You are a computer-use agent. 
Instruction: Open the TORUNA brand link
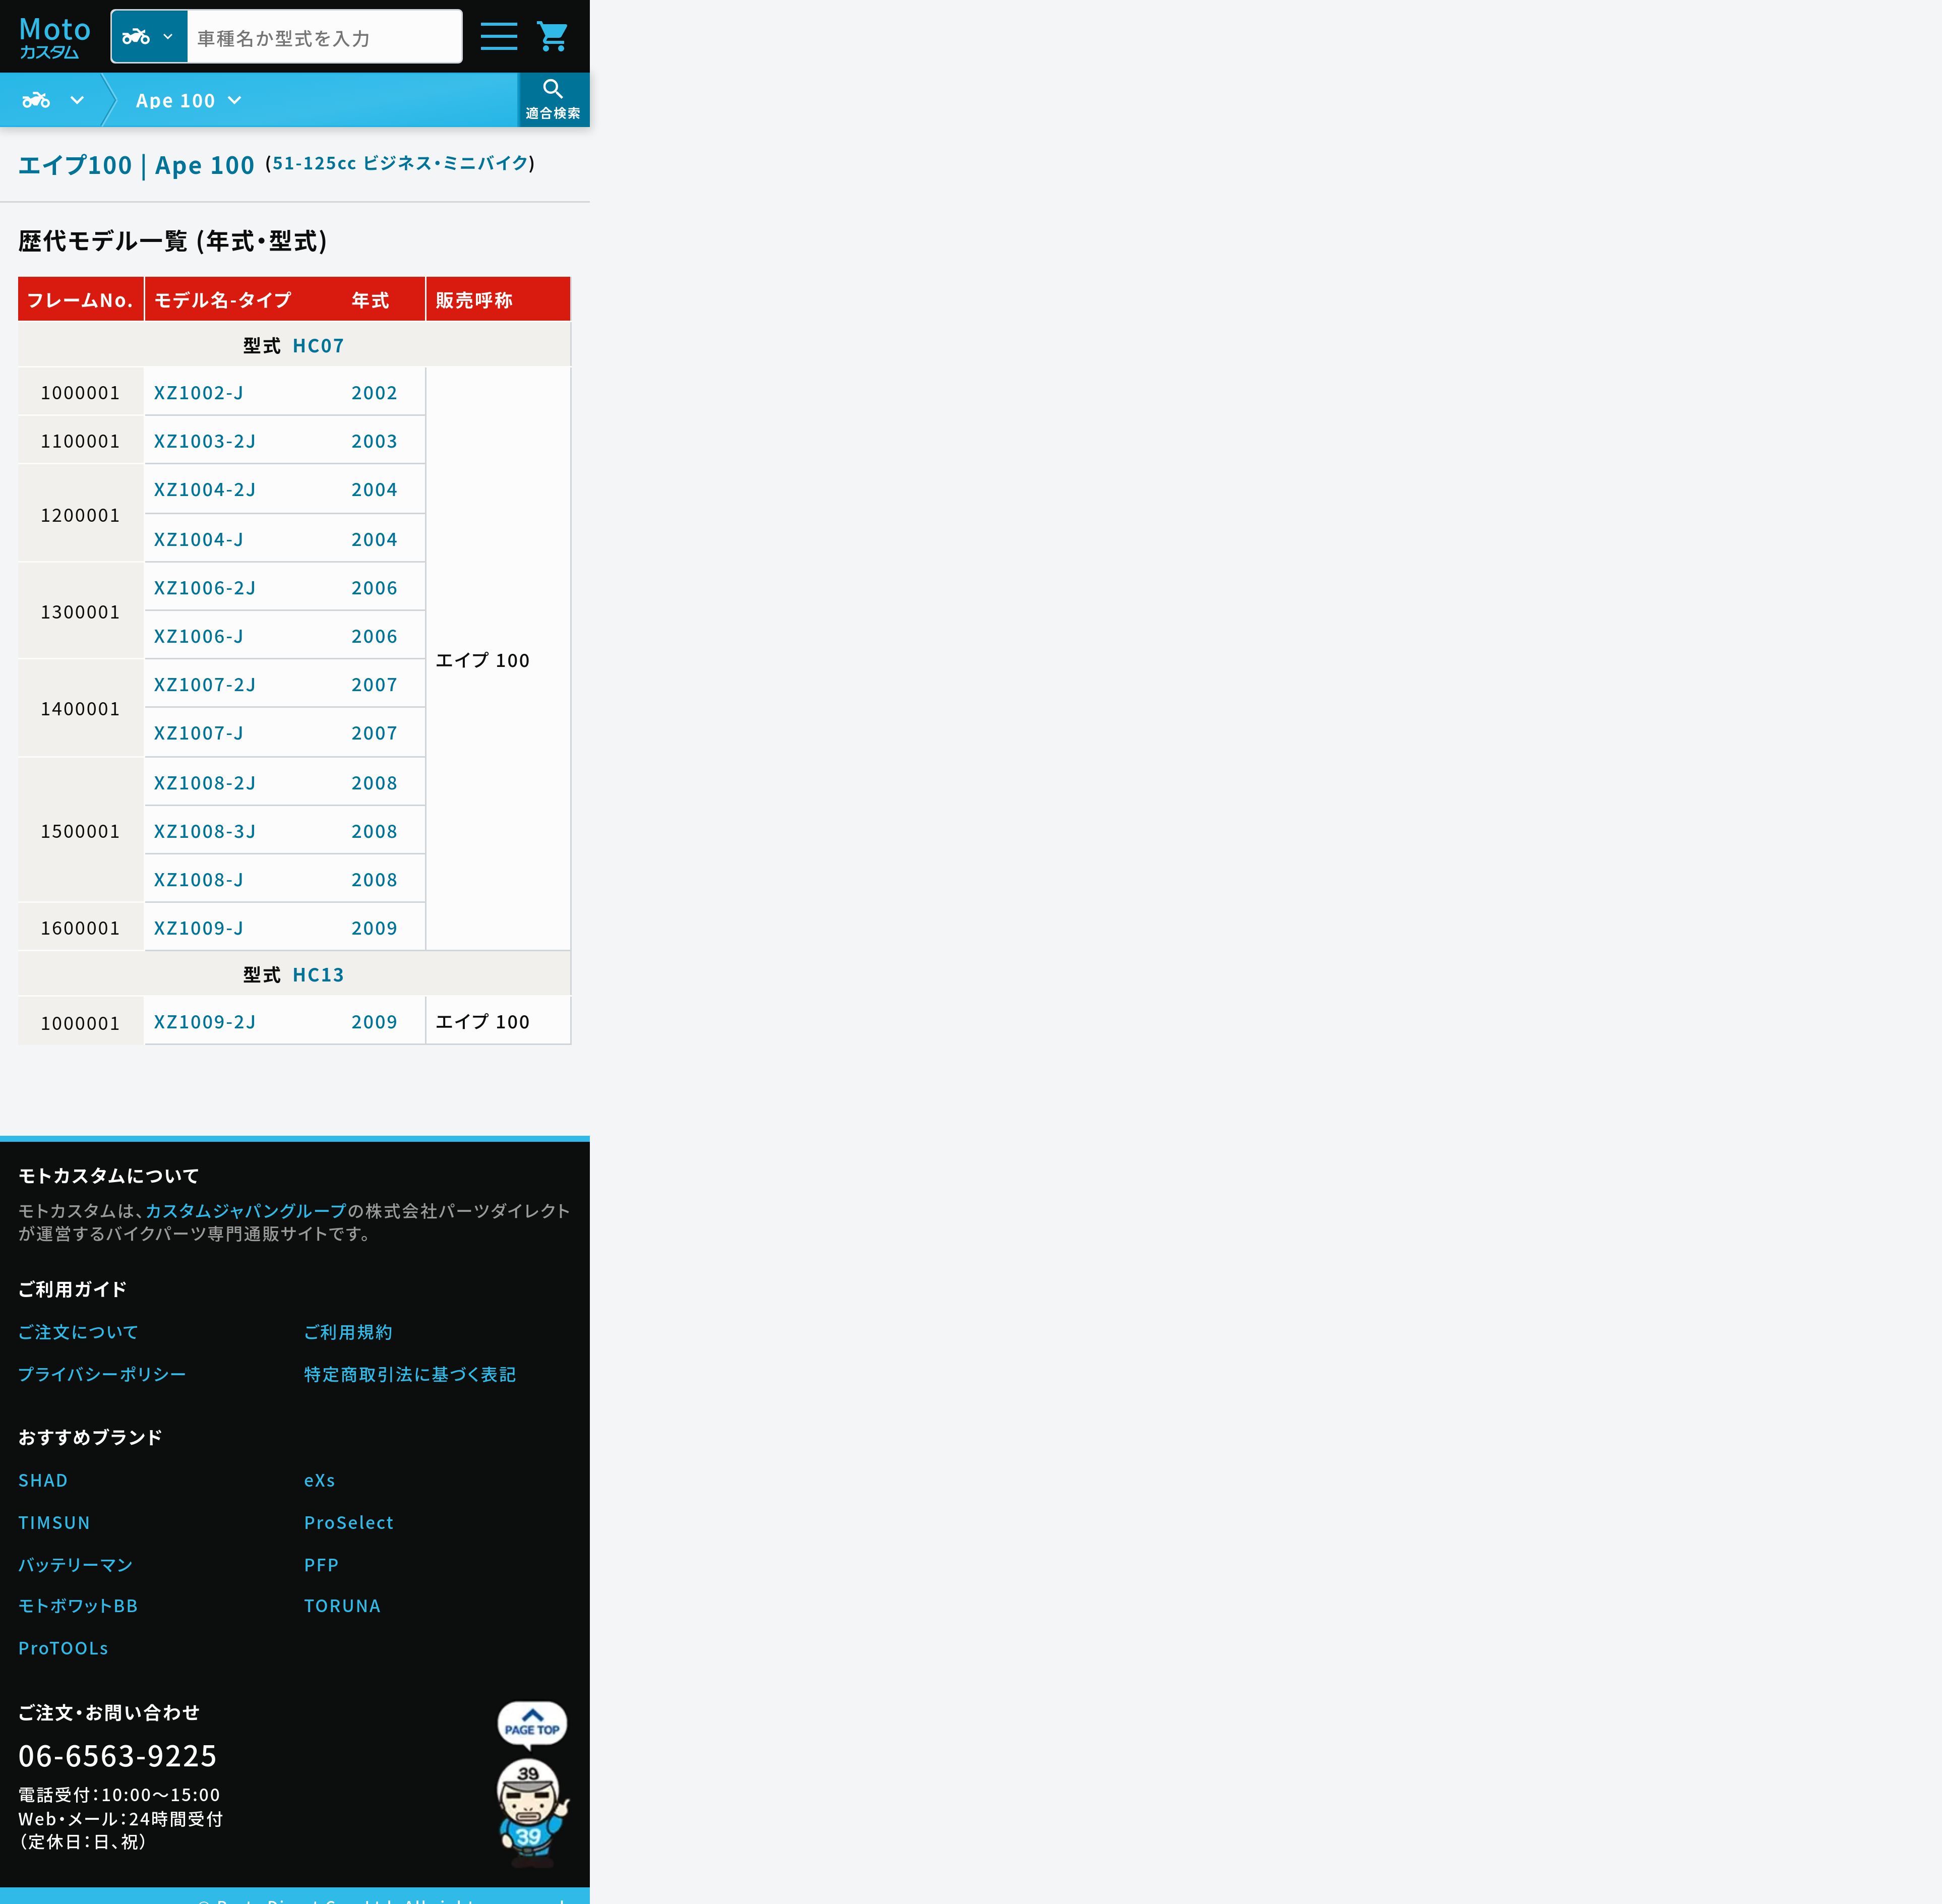point(342,1606)
